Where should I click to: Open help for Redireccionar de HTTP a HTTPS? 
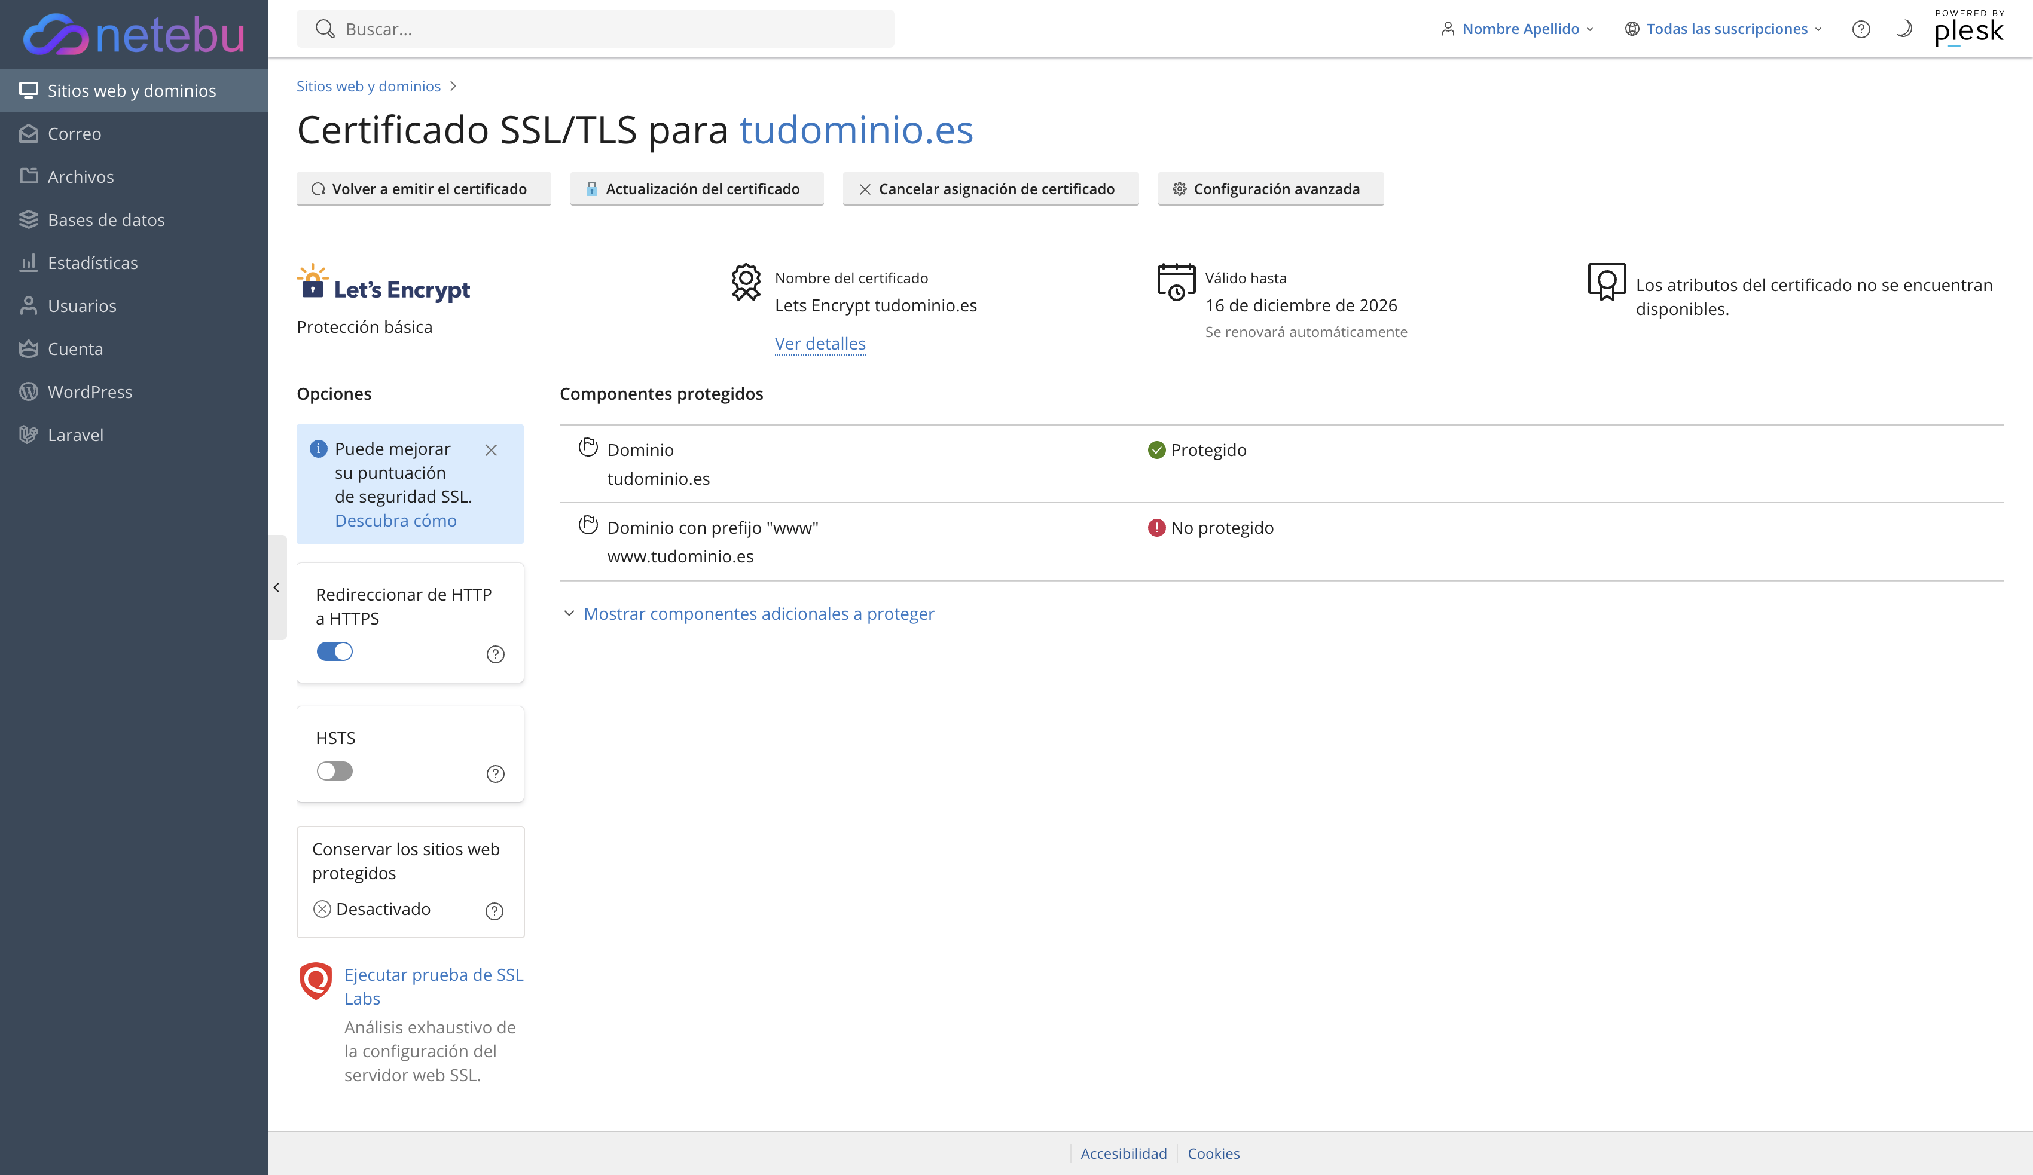(x=495, y=654)
